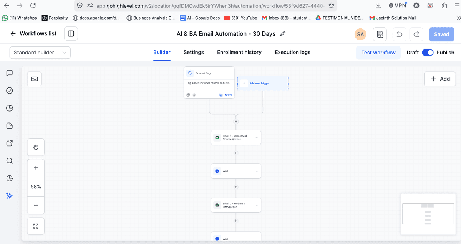Open the Jacinth Solution Mail bookmark

pos(393,18)
